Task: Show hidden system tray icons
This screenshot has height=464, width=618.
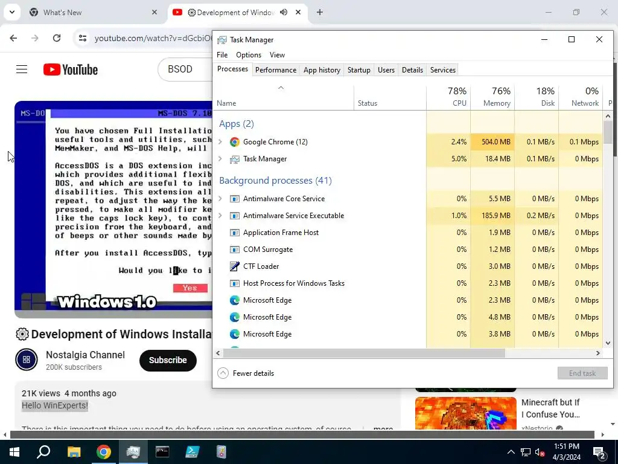Action: tap(511, 452)
